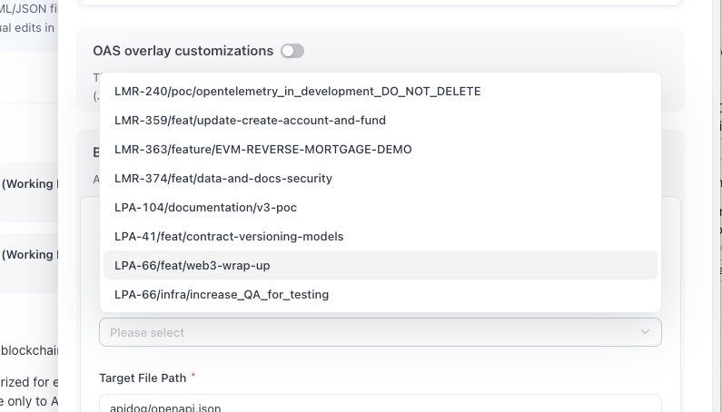Viewport: 722px width, 412px height.
Task: Open the second '(Working' item in the left panel
Action: click(x=29, y=255)
